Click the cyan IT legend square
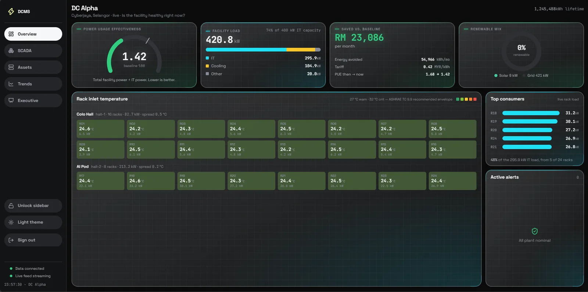588x292 pixels. click(x=207, y=58)
